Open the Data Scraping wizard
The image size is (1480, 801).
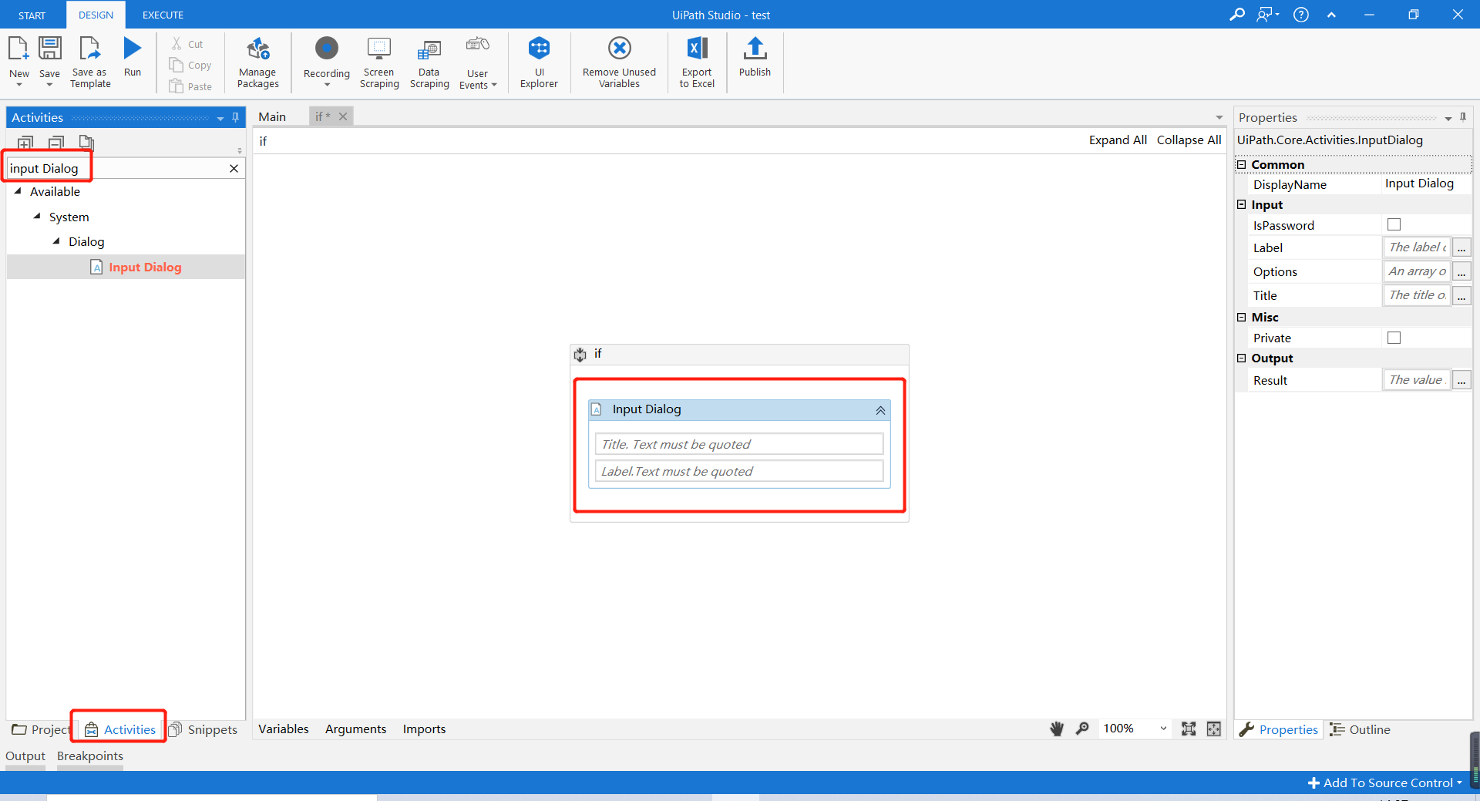tap(429, 62)
